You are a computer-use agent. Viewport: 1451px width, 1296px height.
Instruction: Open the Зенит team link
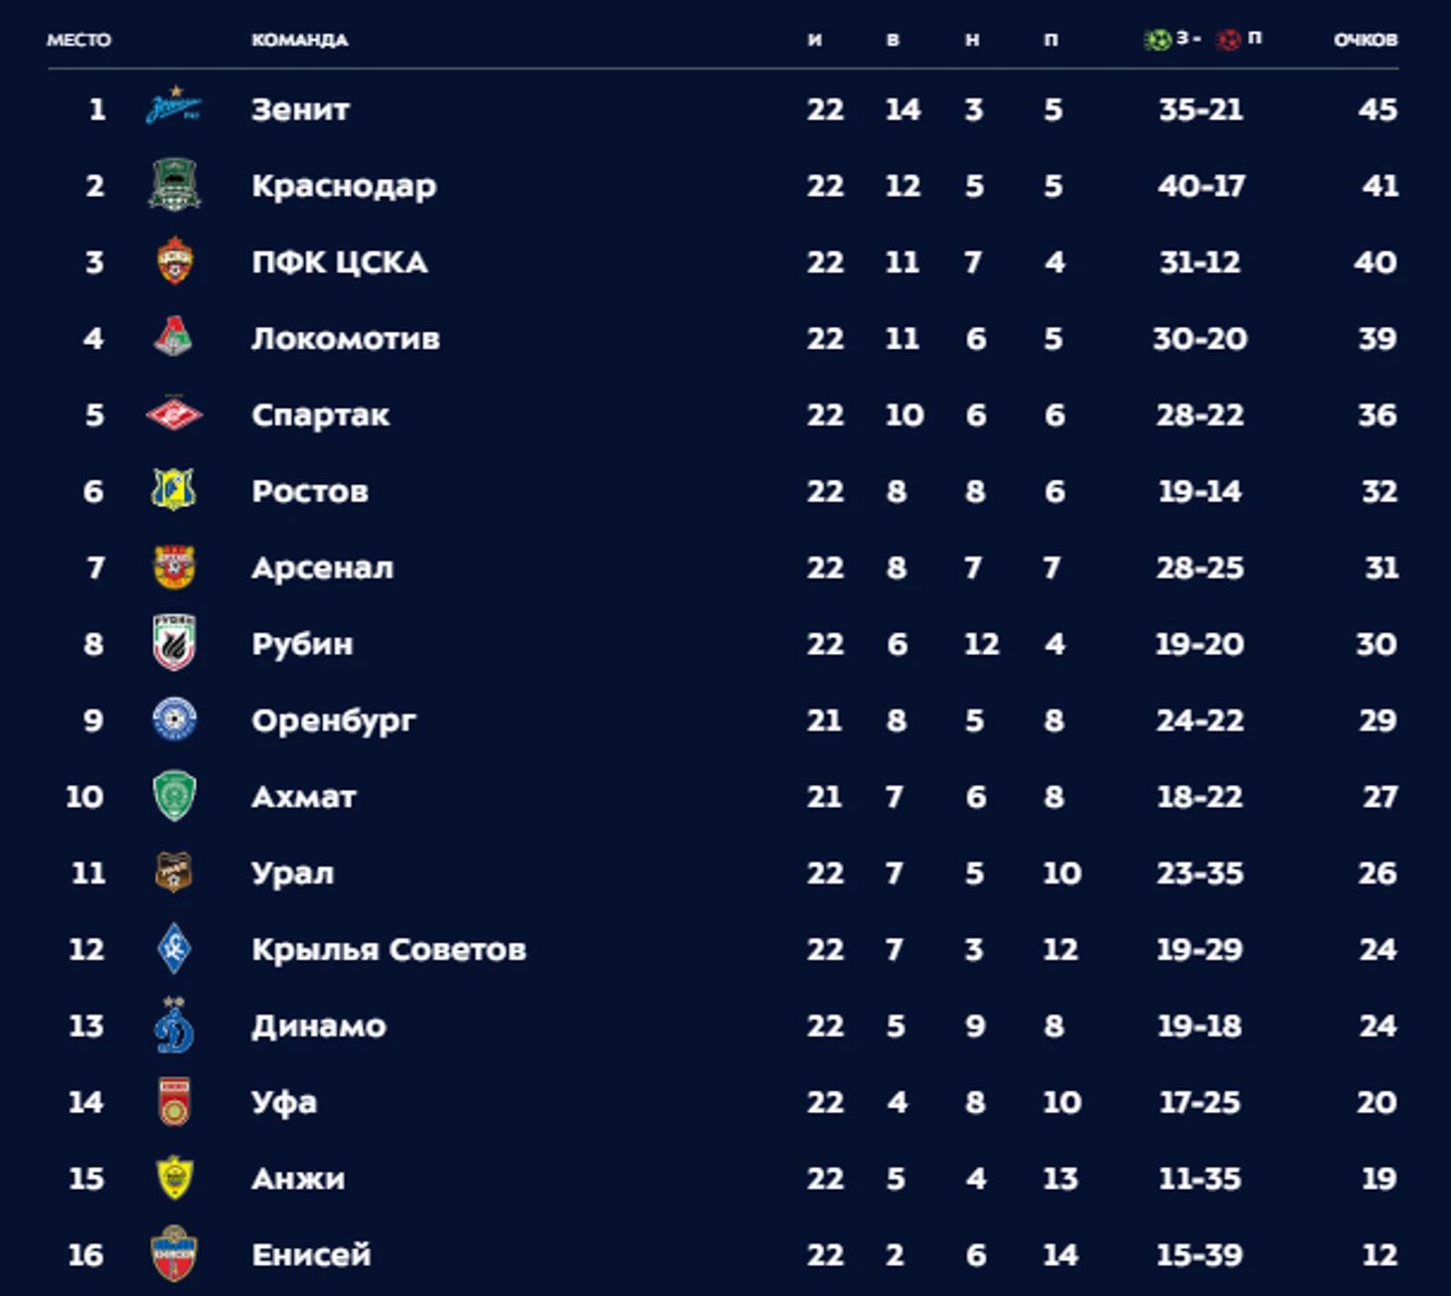click(300, 108)
